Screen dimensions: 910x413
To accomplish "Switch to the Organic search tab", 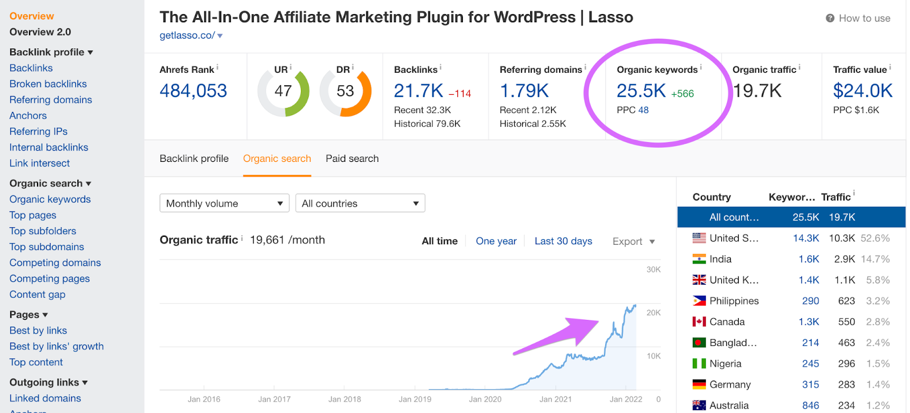I will point(277,158).
